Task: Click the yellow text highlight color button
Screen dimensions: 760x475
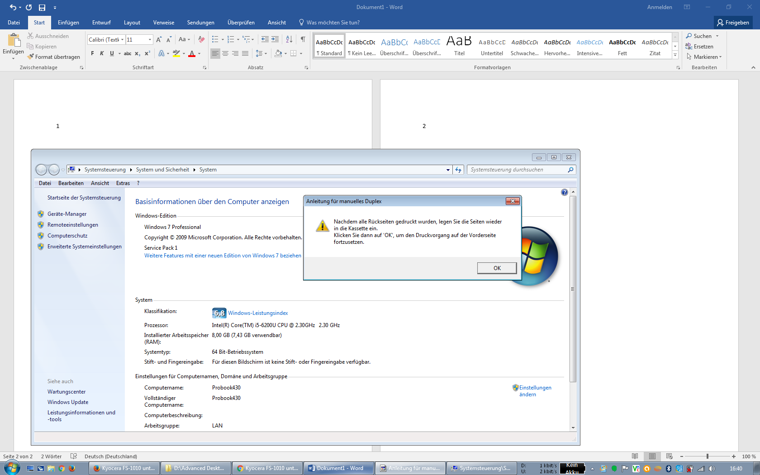Action: click(x=176, y=53)
